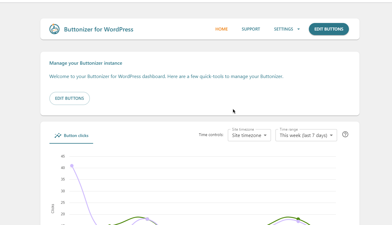Click the arrow in the 'This week (last 7 days)' selector
This screenshot has width=392, height=225.
coord(331,135)
